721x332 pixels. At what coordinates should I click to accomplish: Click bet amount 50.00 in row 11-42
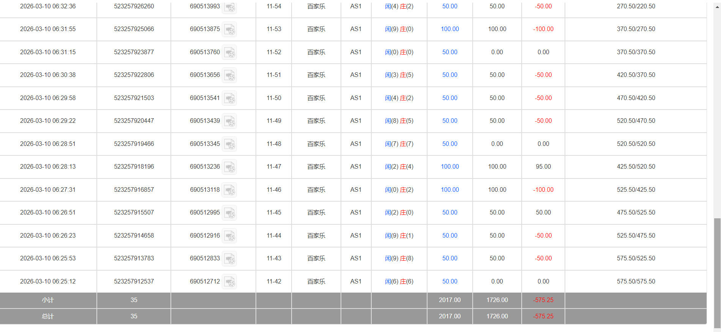450,282
